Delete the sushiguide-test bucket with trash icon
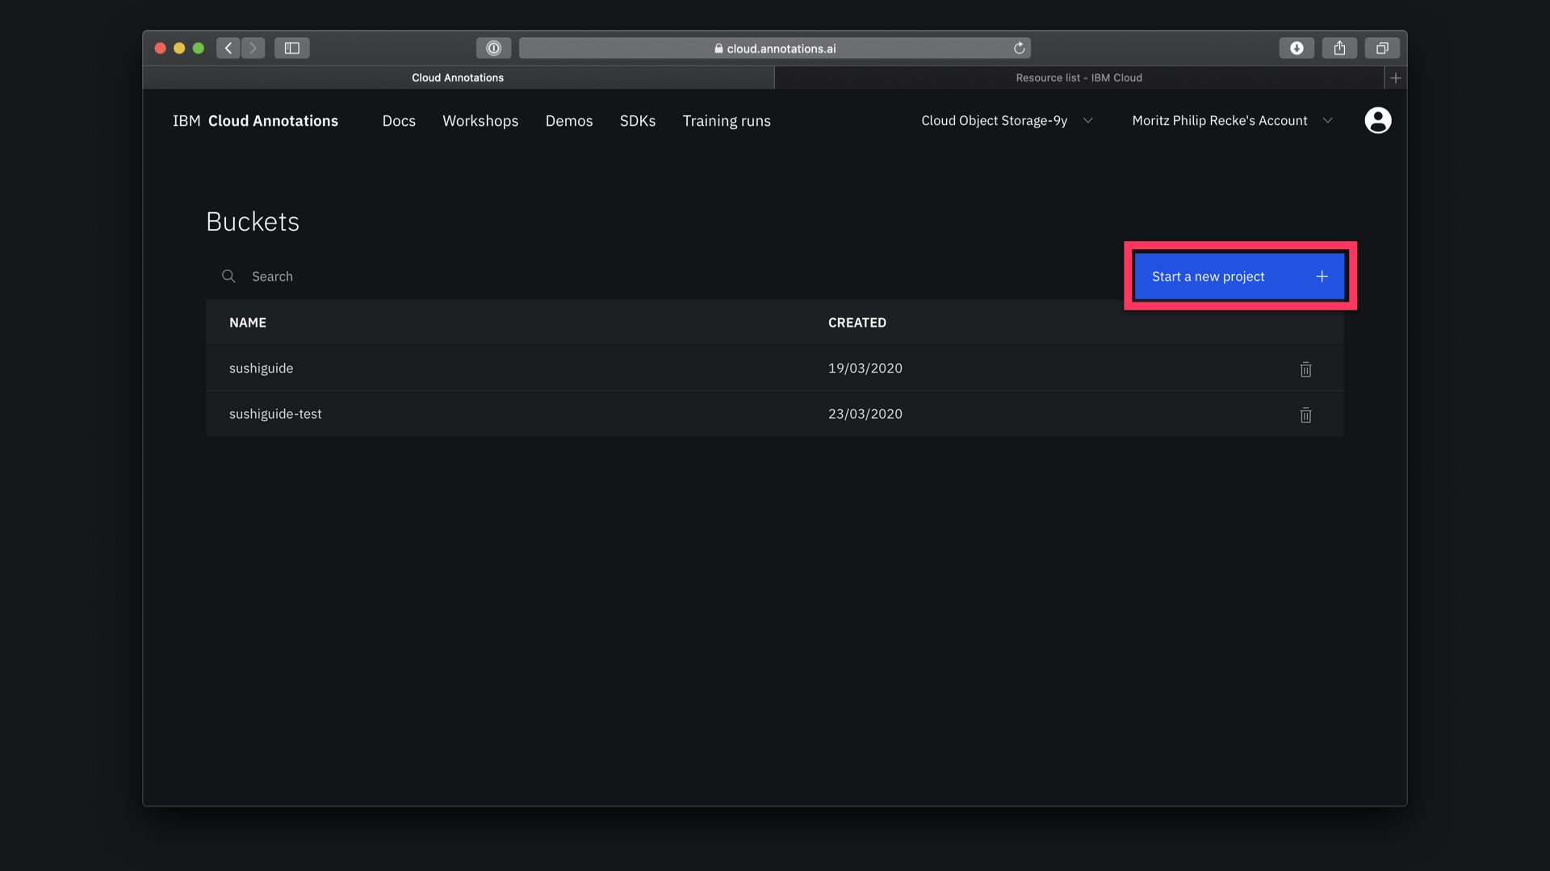 click(x=1305, y=415)
